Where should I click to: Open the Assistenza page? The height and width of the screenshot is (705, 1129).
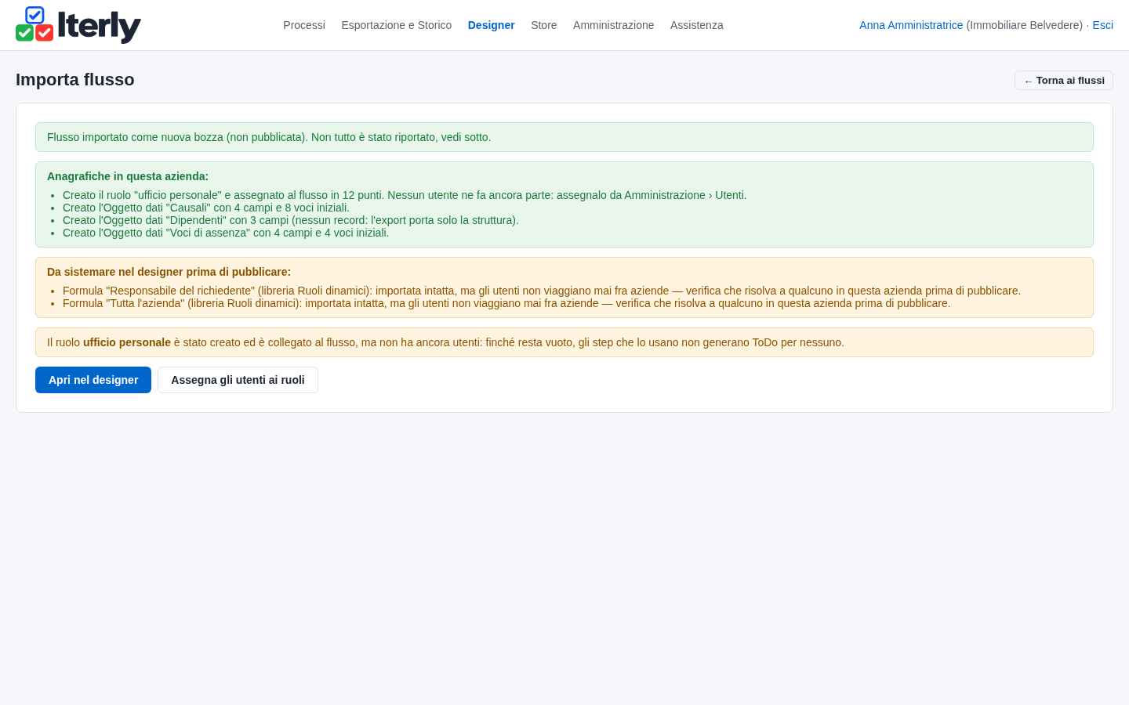coord(697,25)
